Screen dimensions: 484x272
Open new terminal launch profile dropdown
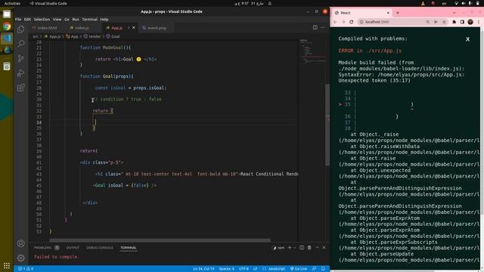[x=295, y=248]
